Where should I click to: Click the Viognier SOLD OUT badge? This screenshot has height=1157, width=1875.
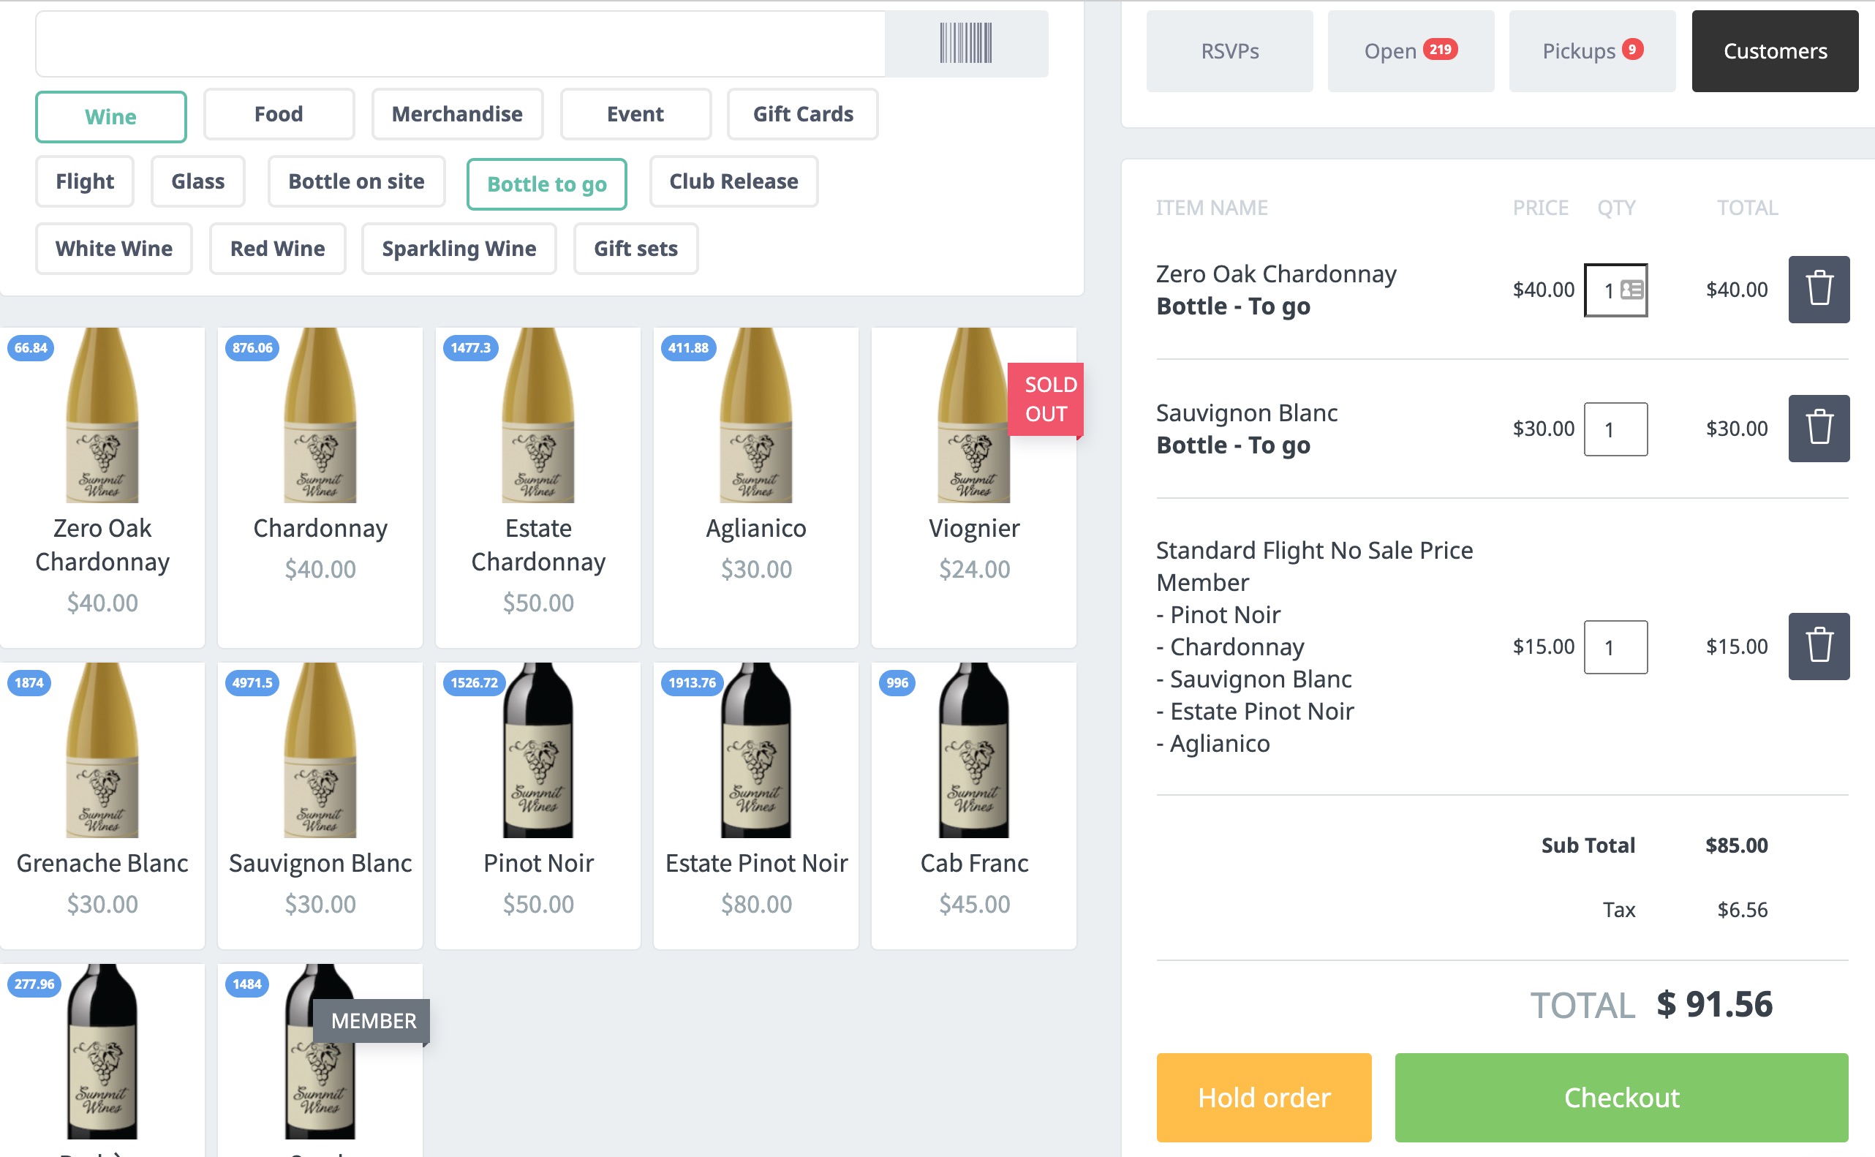(x=1044, y=399)
